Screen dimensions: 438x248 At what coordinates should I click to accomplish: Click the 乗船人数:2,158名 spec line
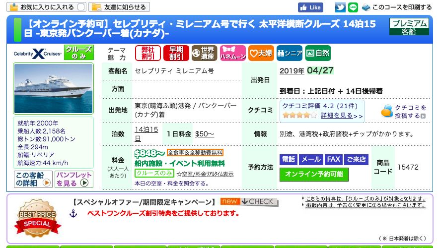pos(41,131)
